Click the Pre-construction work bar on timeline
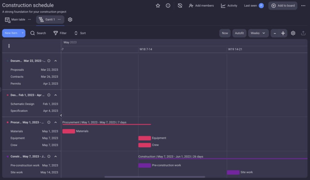This screenshot has width=310, height=180. (x=144, y=166)
